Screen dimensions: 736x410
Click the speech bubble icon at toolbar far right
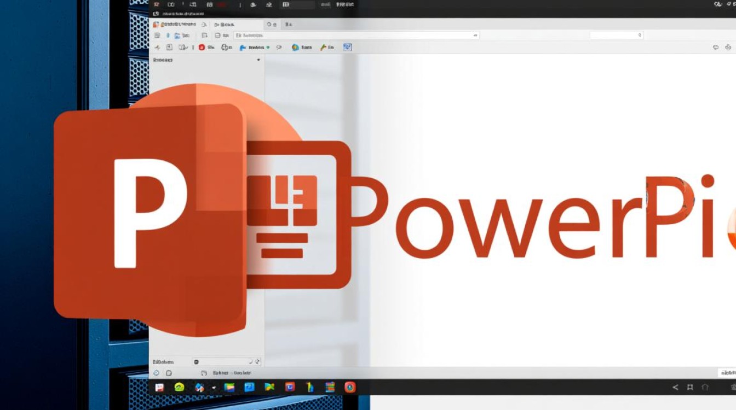point(716,48)
